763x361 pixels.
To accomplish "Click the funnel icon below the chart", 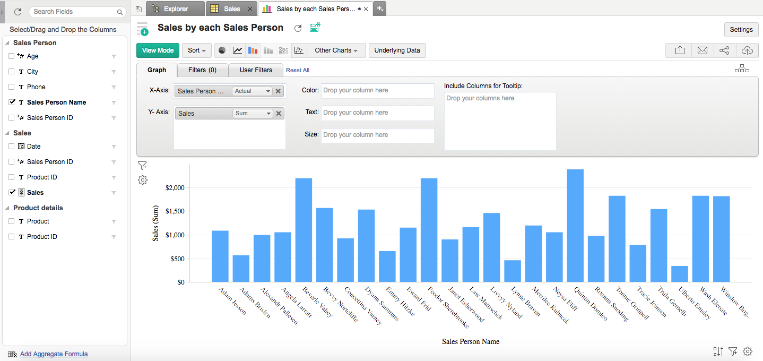I will pos(733,351).
